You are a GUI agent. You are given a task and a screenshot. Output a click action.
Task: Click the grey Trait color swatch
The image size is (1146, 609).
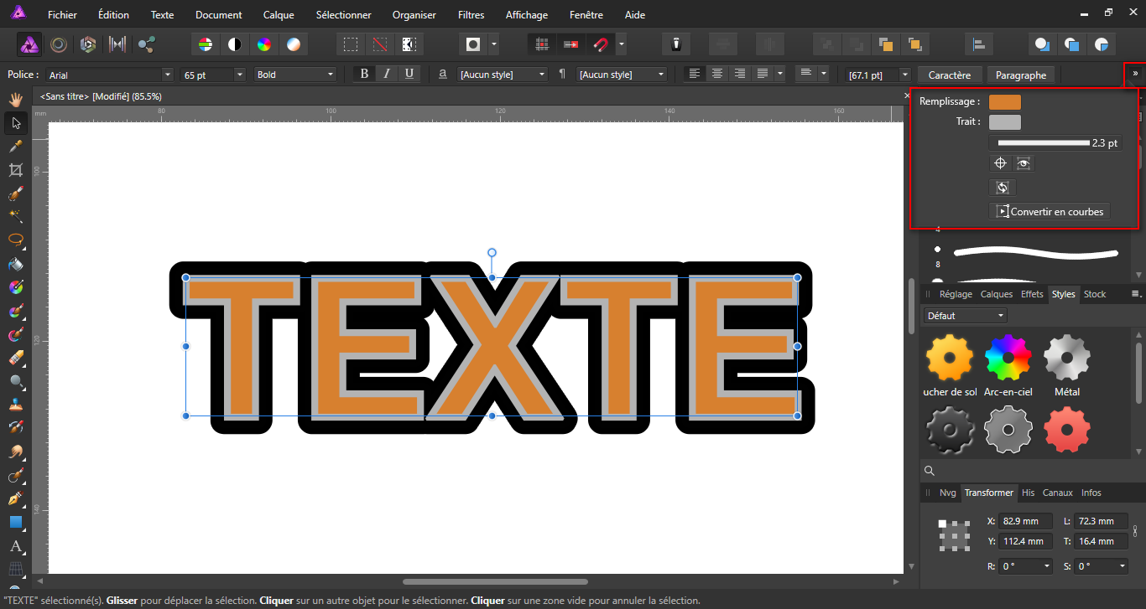pos(1005,122)
